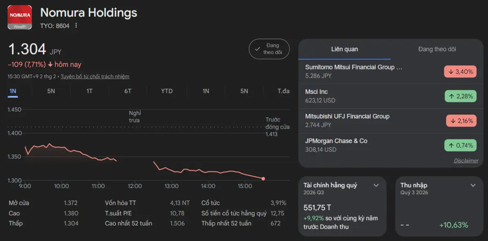The height and width of the screenshot is (241, 488).
Task: Click the Sumitomo Mitsui 3,40% down badge
Action: (x=460, y=72)
